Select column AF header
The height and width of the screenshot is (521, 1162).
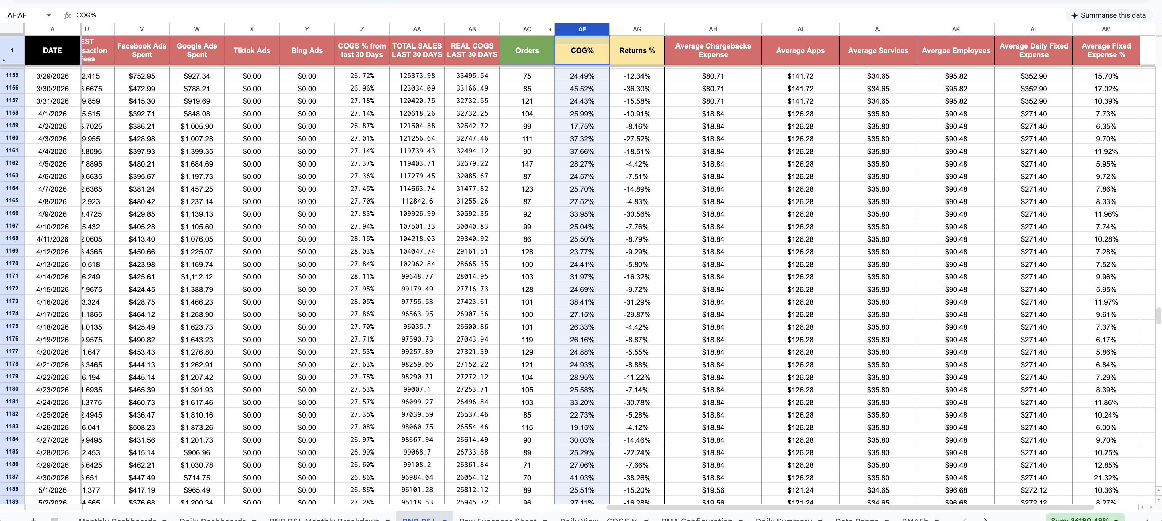(x=582, y=29)
